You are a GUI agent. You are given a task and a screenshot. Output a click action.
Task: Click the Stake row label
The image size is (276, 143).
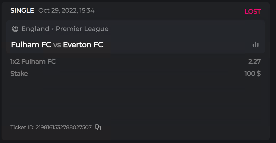19,74
